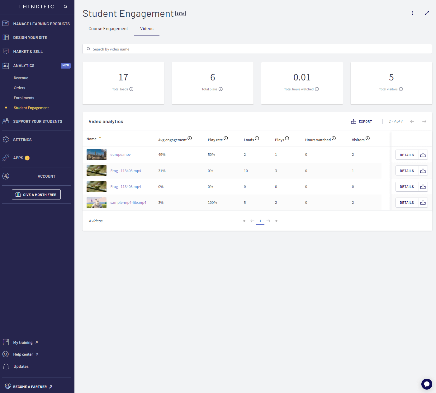The height and width of the screenshot is (393, 436).
Task: Select the Videos tab
Action: click(x=147, y=29)
